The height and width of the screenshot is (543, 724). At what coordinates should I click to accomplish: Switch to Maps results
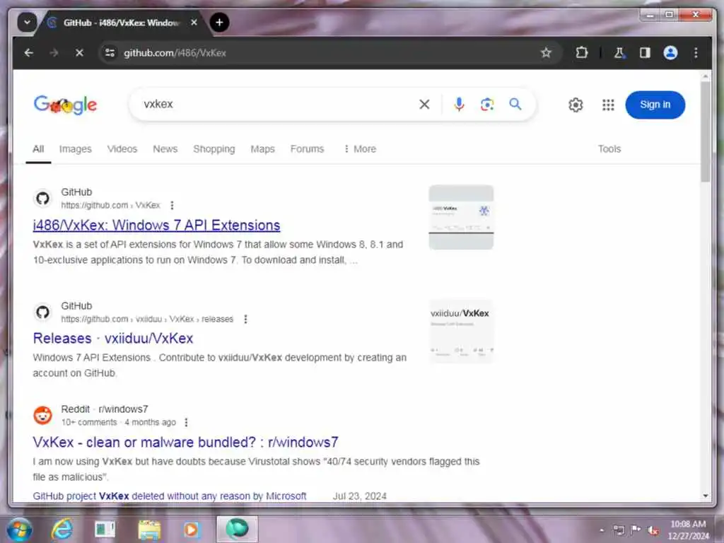pyautogui.click(x=263, y=149)
